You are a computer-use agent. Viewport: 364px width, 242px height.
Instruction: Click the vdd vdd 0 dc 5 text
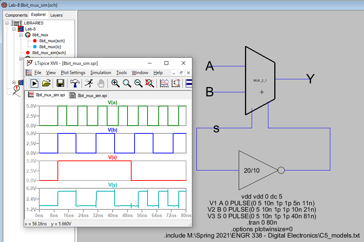[262, 196]
